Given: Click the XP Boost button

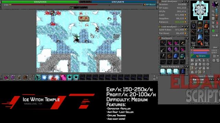Looking at the screenshot, I should coord(150,4).
